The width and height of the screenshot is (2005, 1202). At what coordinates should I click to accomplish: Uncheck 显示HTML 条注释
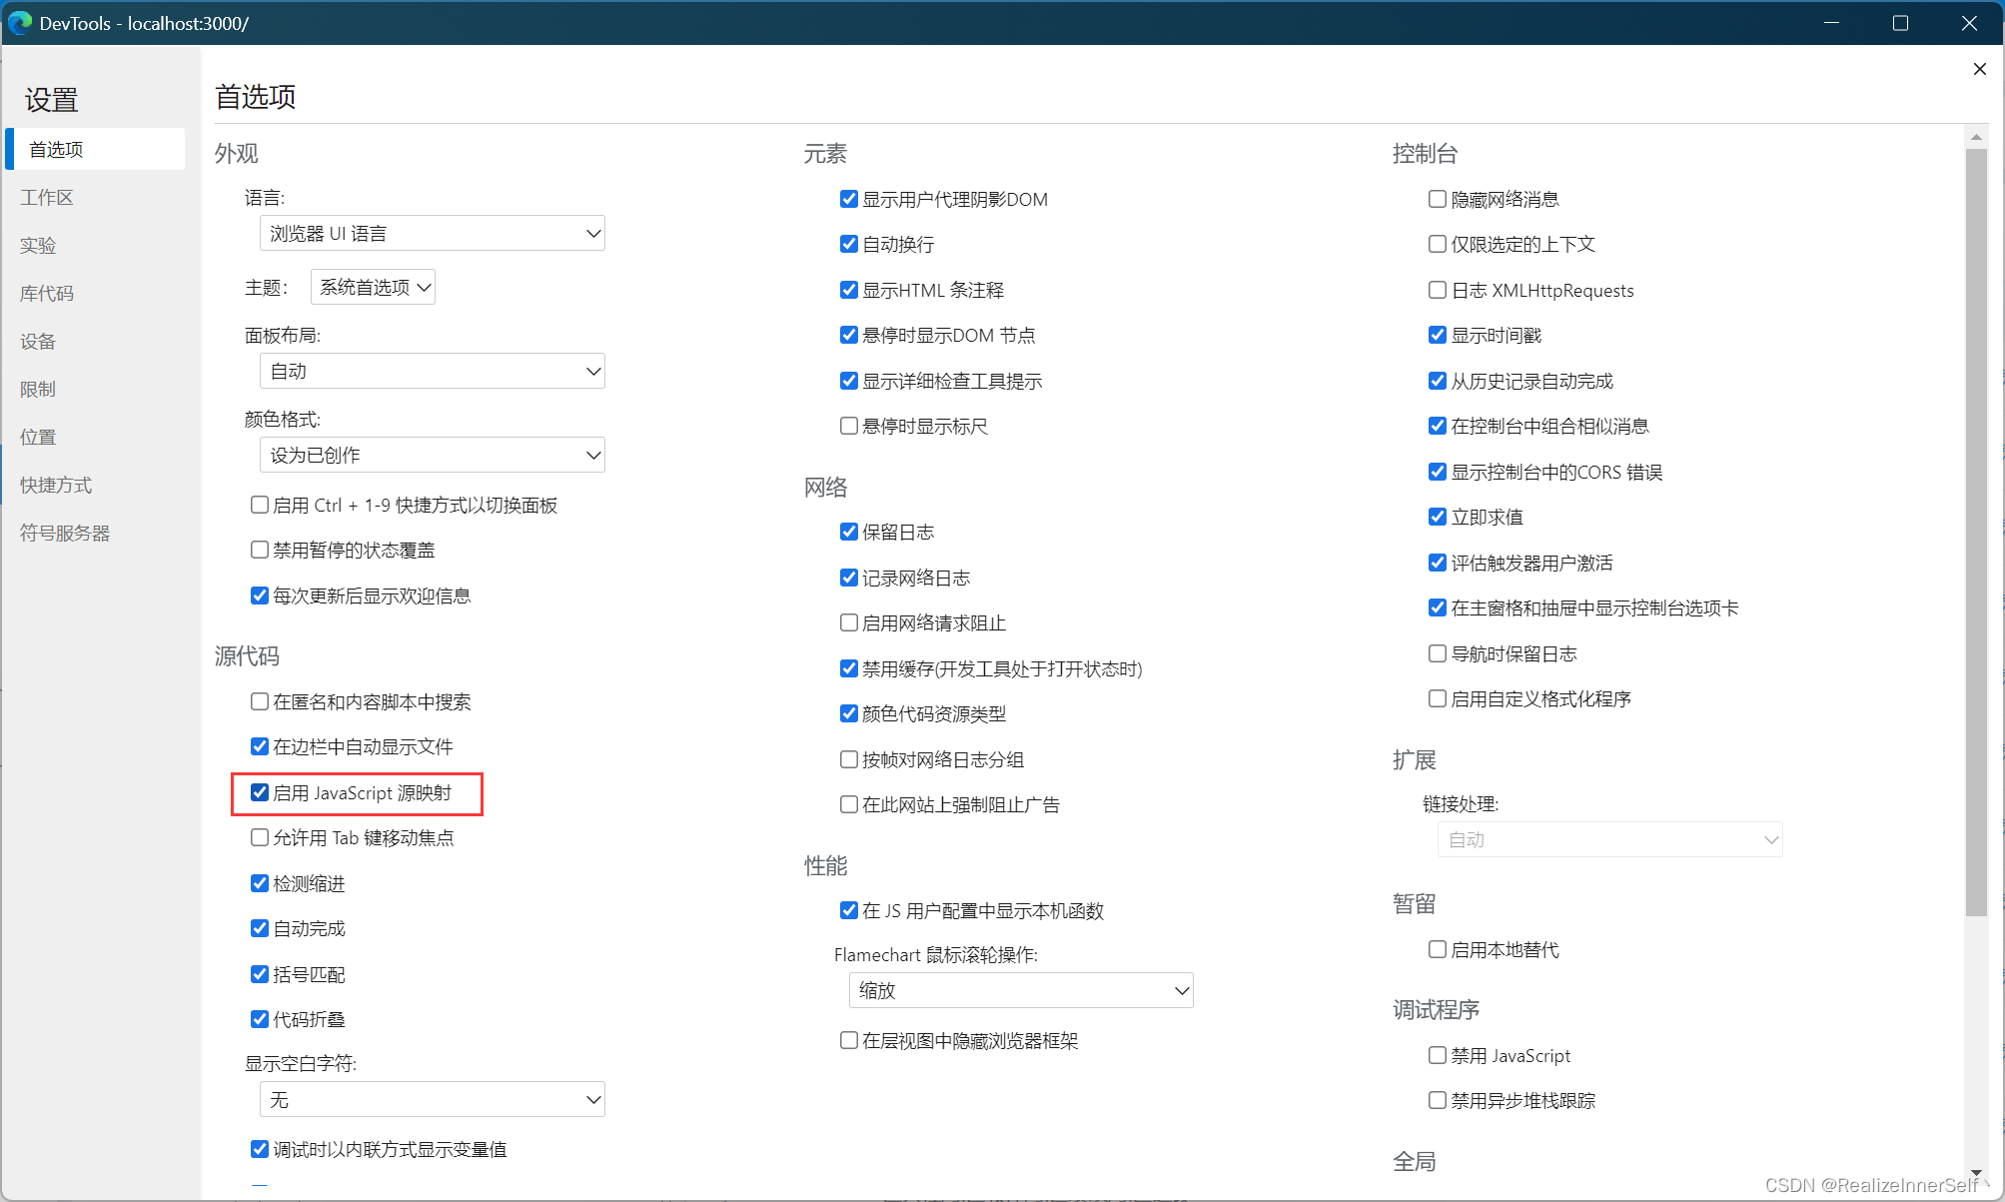tap(849, 290)
